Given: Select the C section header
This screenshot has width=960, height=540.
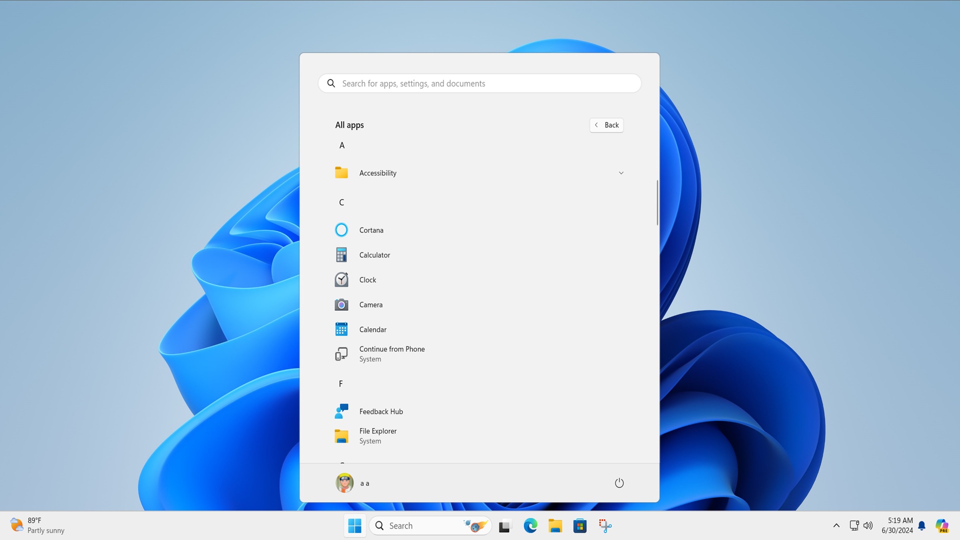Looking at the screenshot, I should click(341, 202).
